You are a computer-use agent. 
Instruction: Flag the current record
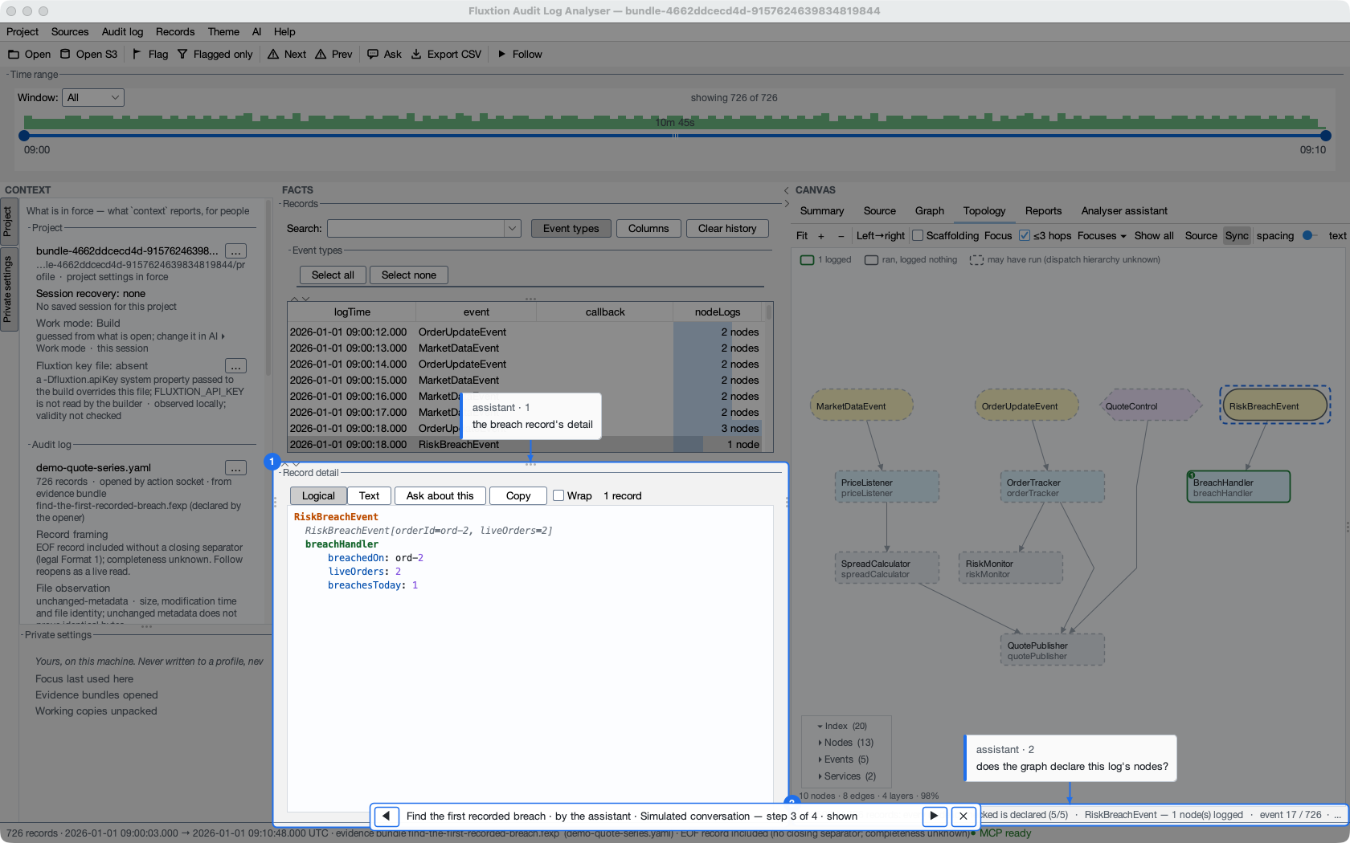[x=150, y=54]
